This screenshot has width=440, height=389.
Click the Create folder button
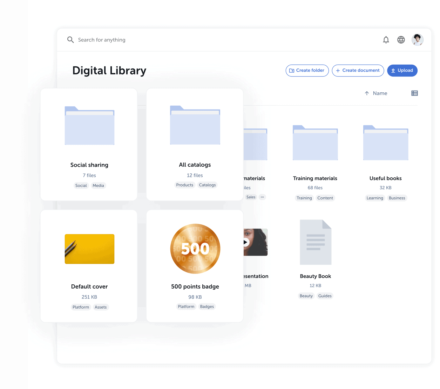(307, 71)
